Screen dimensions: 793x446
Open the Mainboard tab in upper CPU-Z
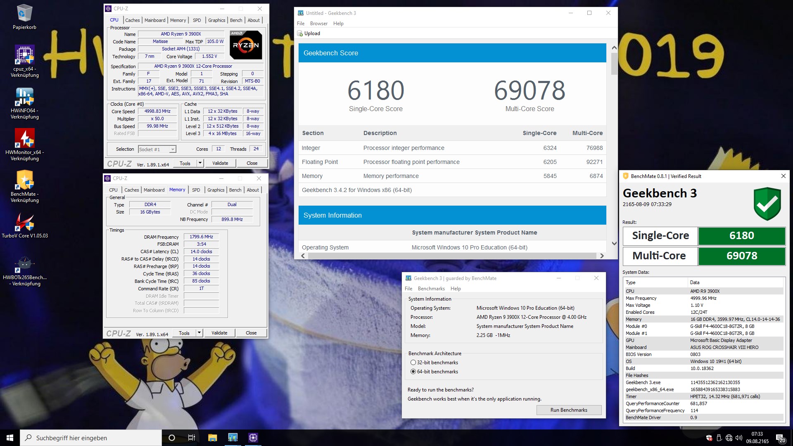pos(155,20)
